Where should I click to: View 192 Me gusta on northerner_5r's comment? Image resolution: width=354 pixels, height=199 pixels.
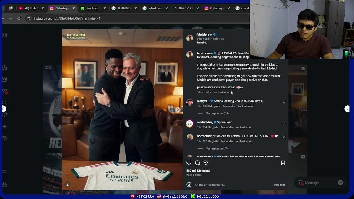click(x=211, y=141)
